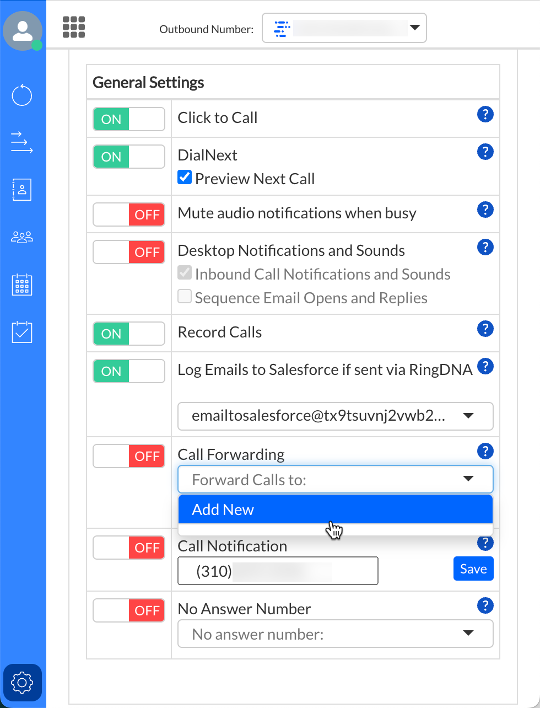Screen dimensions: 540x708
Task: Switch on the Call Forwarding toggle
Action: (129, 456)
